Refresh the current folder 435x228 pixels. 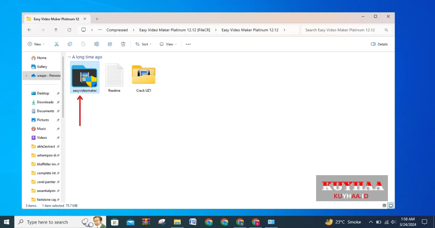point(69,30)
